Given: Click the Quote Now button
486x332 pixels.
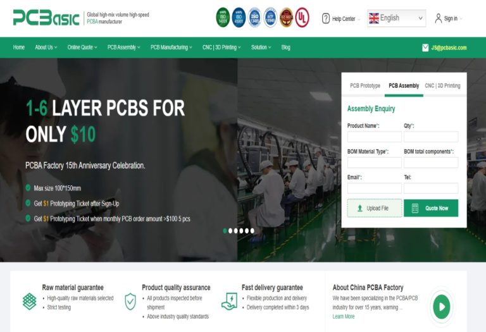Looking at the screenshot, I should [431, 208].
